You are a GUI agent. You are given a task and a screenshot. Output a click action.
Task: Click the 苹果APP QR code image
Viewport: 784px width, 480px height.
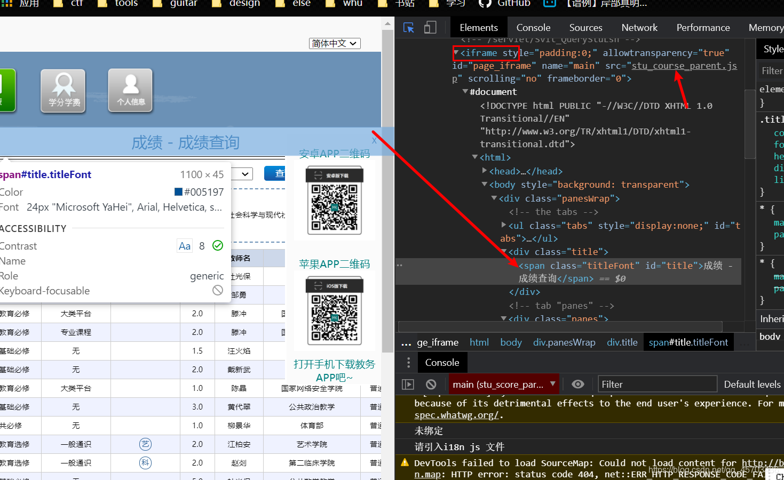coord(335,310)
